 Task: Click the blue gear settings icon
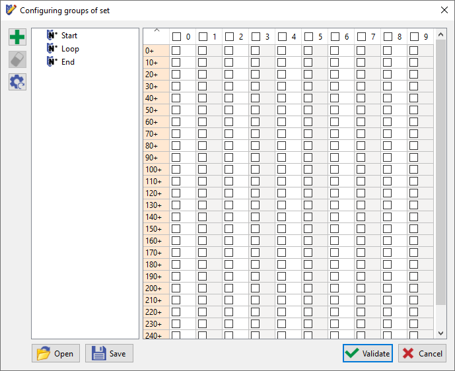click(x=17, y=82)
